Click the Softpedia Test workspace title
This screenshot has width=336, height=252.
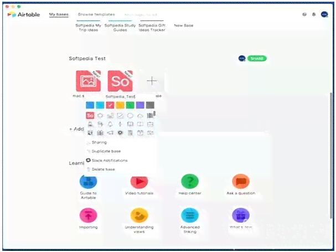pyautogui.click(x=87, y=58)
